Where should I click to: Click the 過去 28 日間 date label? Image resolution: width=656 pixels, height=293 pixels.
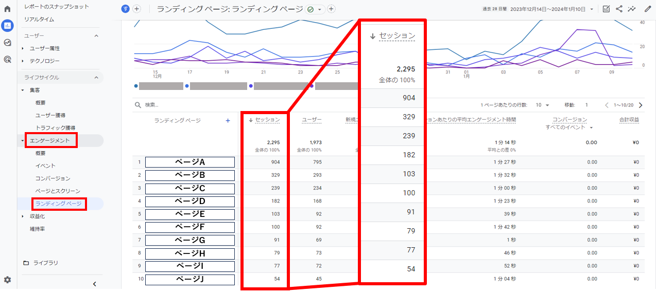pos(495,9)
